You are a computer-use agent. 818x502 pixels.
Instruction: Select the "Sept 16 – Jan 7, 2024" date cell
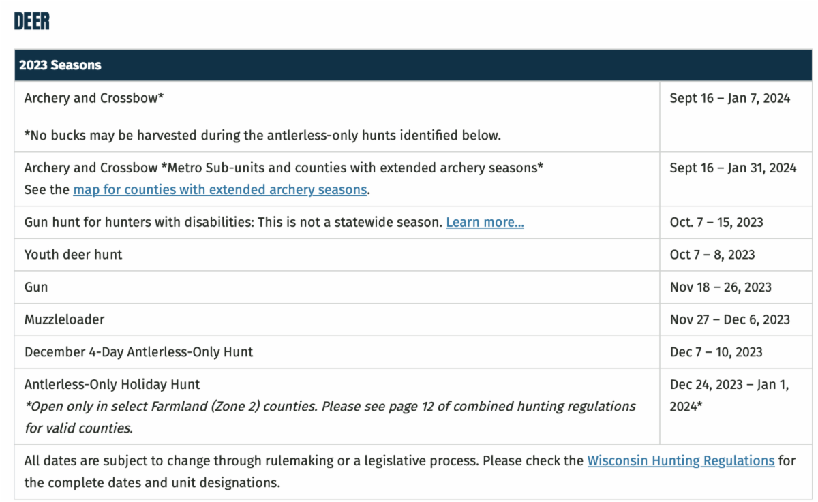click(x=729, y=99)
